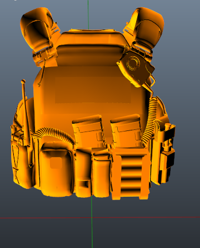
Task: Click the large utility pouch with square patch
Action: click(x=56, y=169)
